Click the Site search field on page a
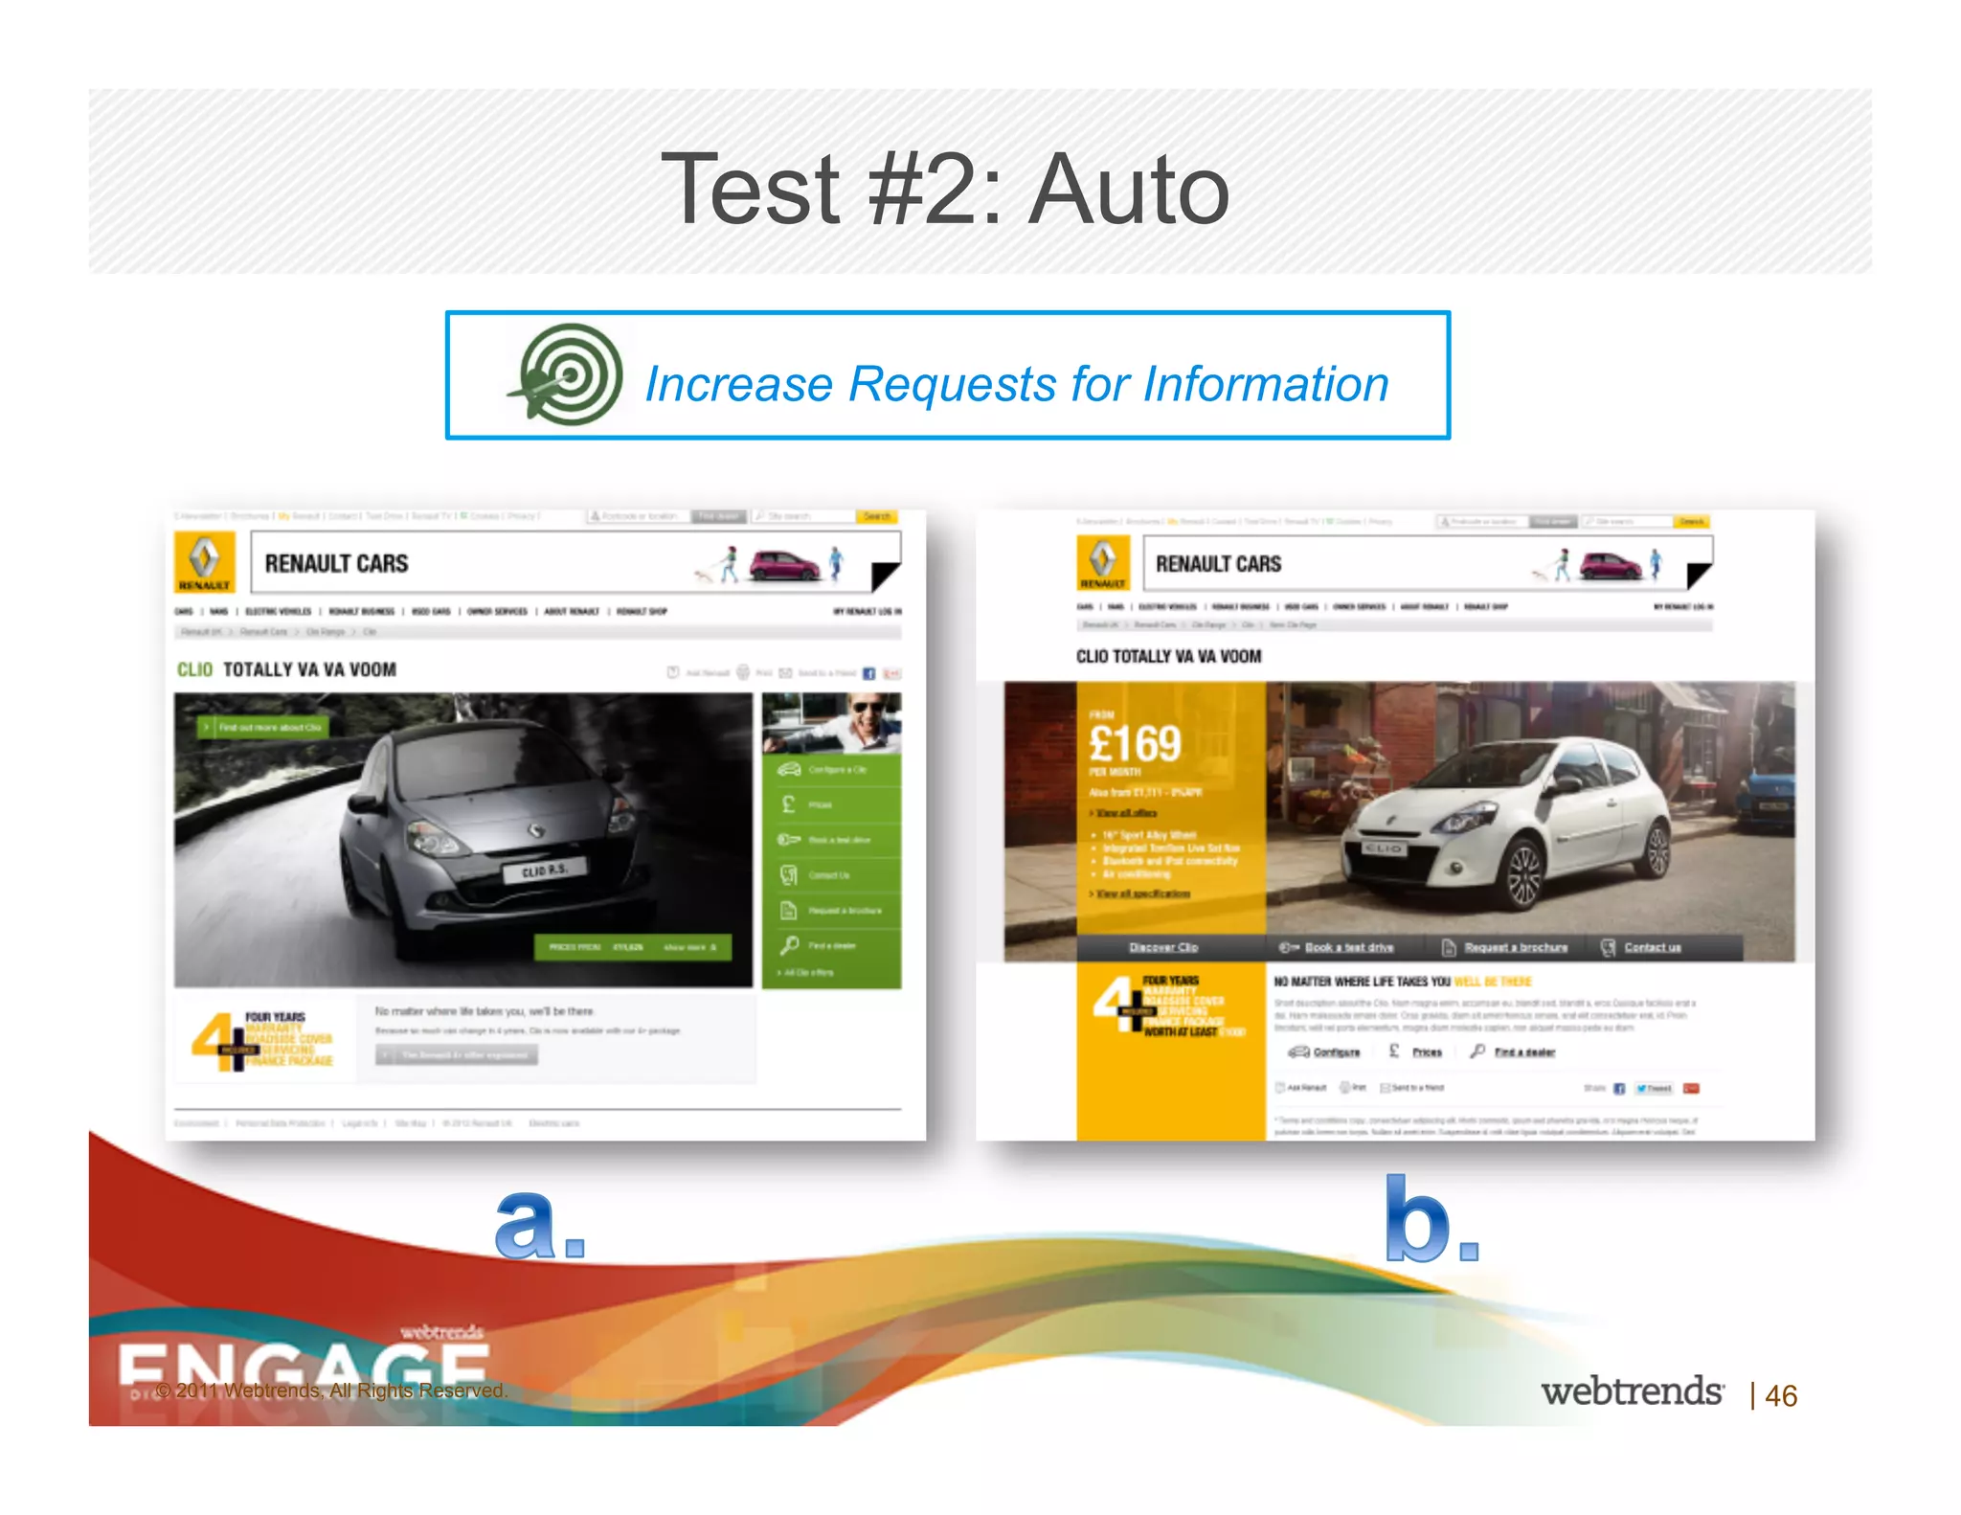Screen dimensions: 1961x1515 (x=802, y=516)
